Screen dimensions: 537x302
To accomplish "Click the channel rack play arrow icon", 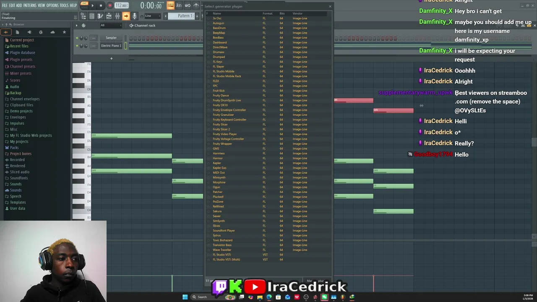I will [76, 25].
